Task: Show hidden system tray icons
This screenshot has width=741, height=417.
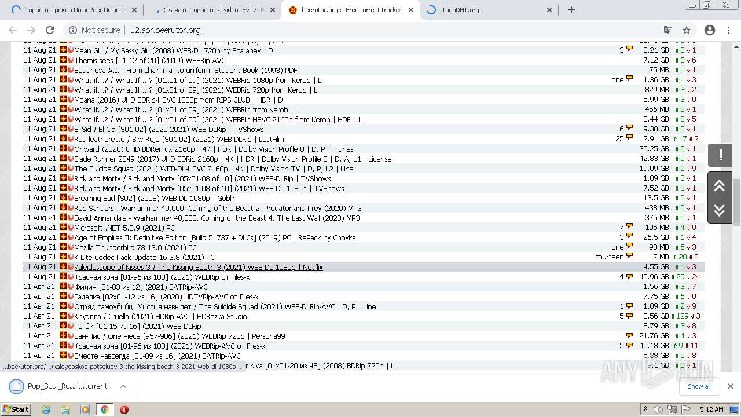Action: click(645, 409)
